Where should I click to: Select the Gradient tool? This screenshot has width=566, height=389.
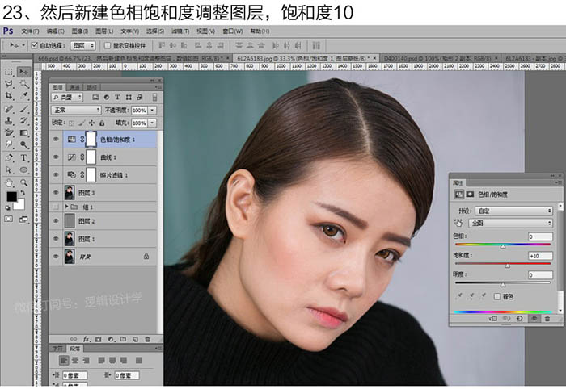[23, 132]
